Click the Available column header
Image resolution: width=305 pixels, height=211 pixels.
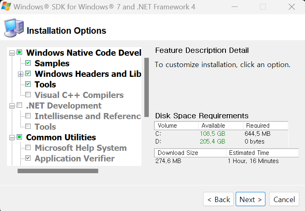point(221,126)
